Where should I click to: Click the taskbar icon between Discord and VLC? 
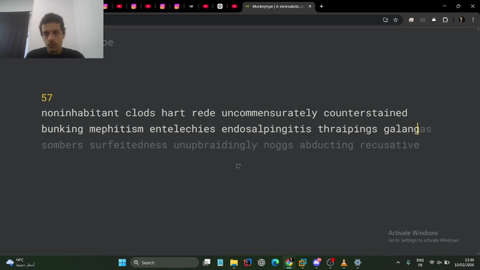pyautogui.click(x=330, y=262)
